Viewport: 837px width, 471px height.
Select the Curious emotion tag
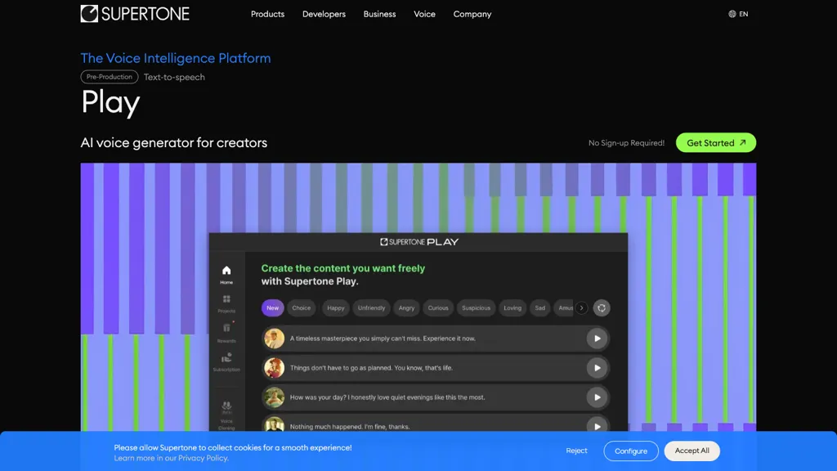tap(437, 307)
